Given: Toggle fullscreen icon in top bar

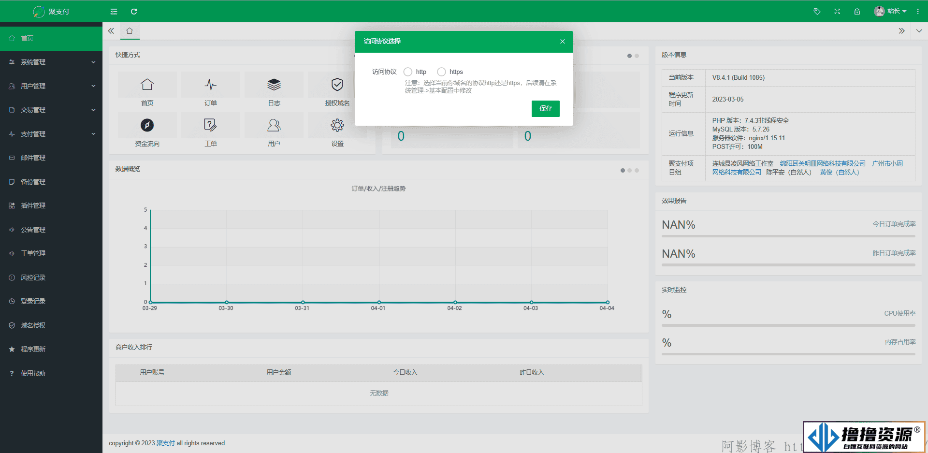Looking at the screenshot, I should point(837,12).
